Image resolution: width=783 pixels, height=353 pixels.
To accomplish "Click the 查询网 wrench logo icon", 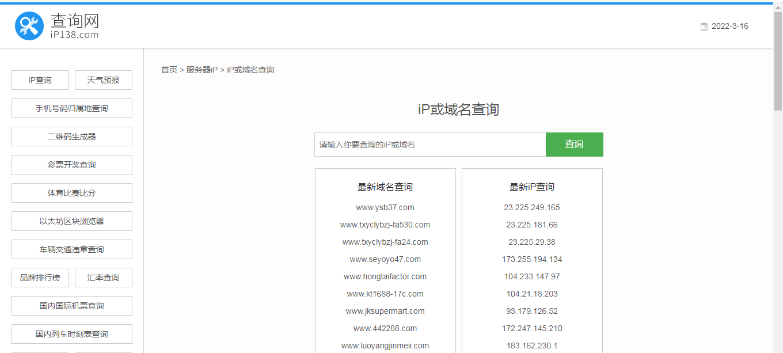I will click(29, 25).
